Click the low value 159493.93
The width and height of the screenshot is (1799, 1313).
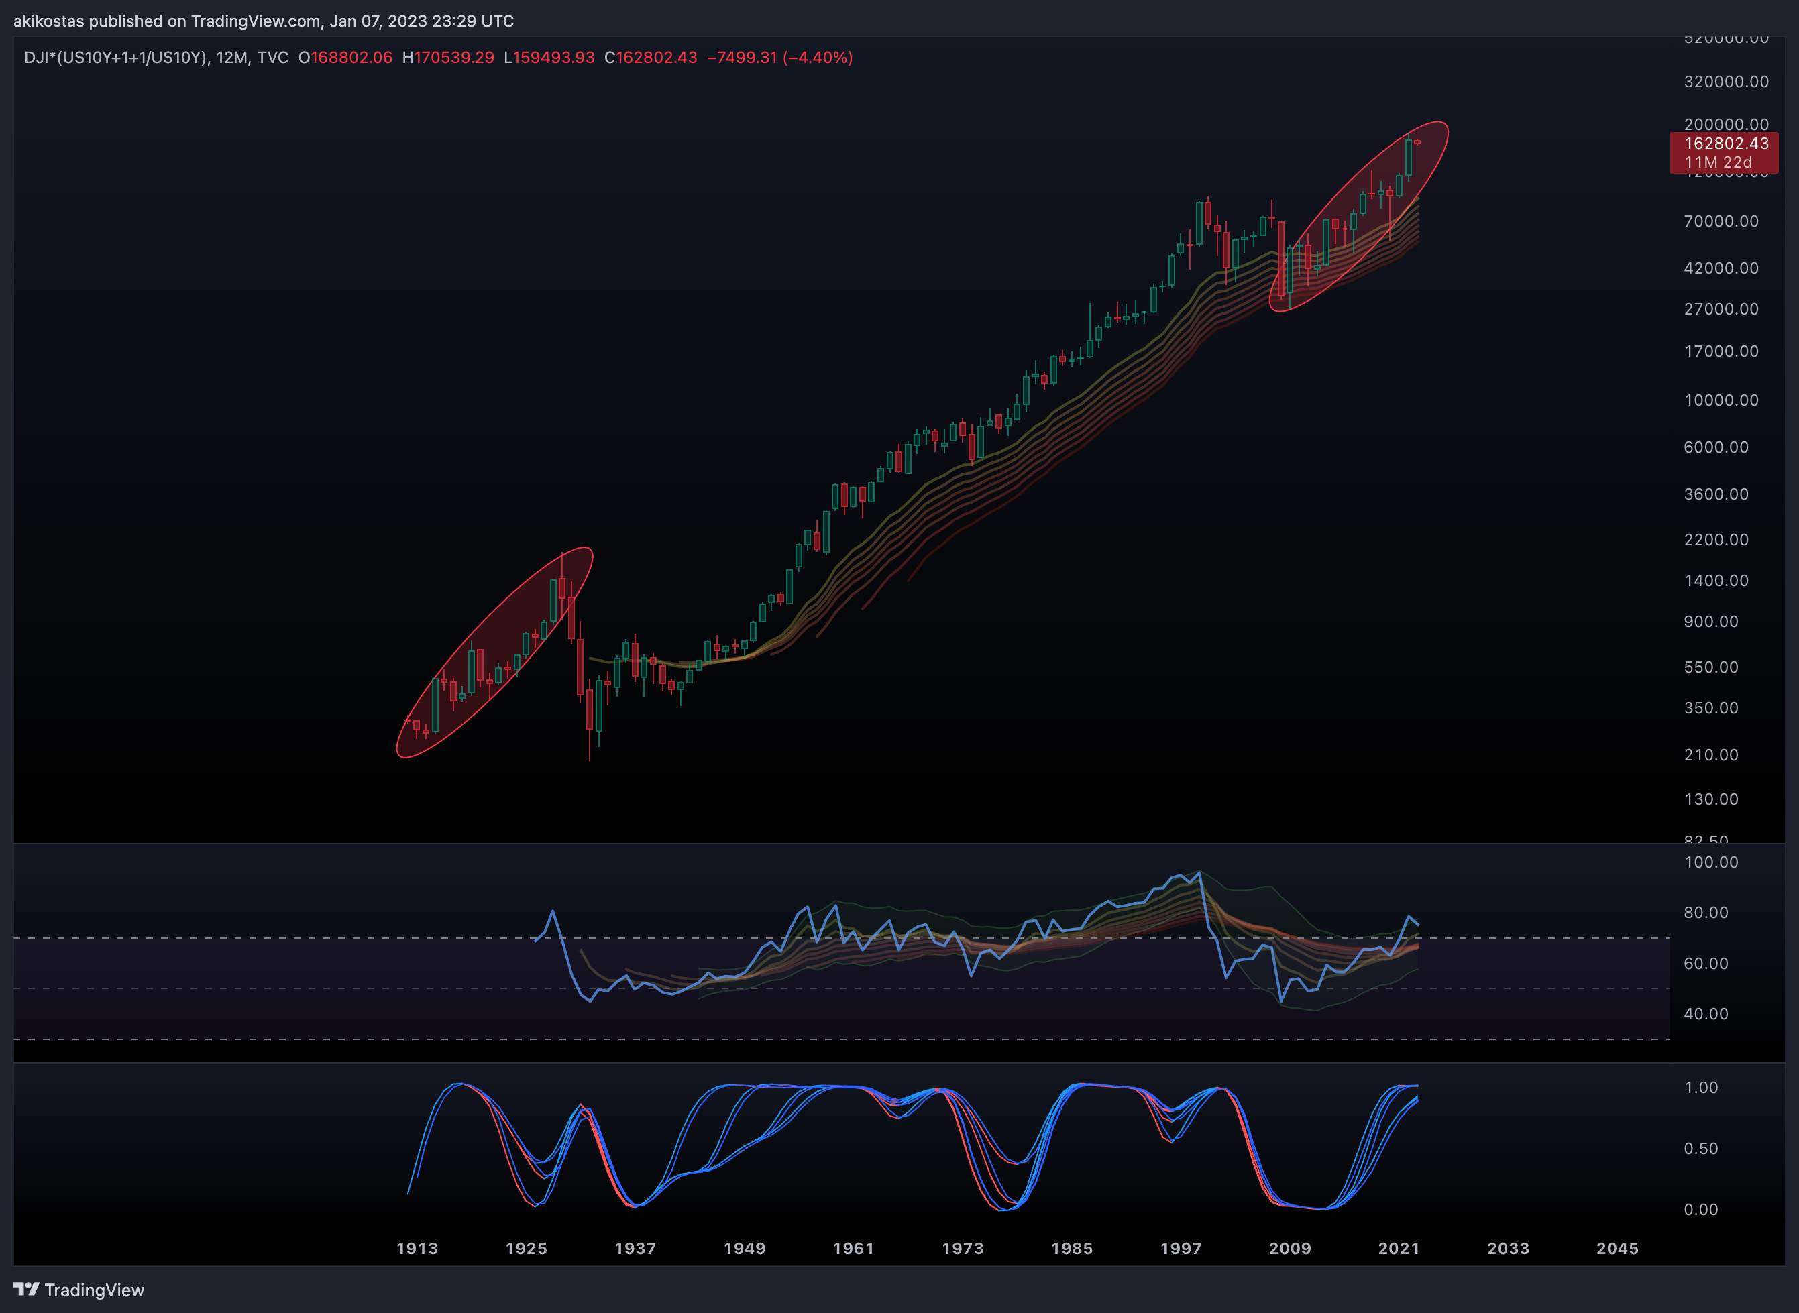pyautogui.click(x=553, y=57)
